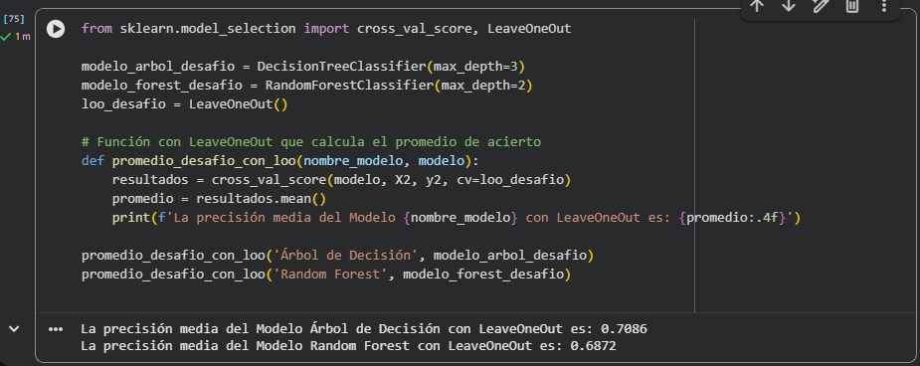The width and height of the screenshot is (920, 366).
Task: Click the execution count [75]
Action: click(x=14, y=19)
